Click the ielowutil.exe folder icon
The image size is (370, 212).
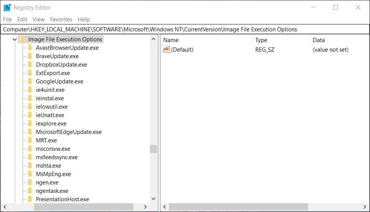click(30, 107)
